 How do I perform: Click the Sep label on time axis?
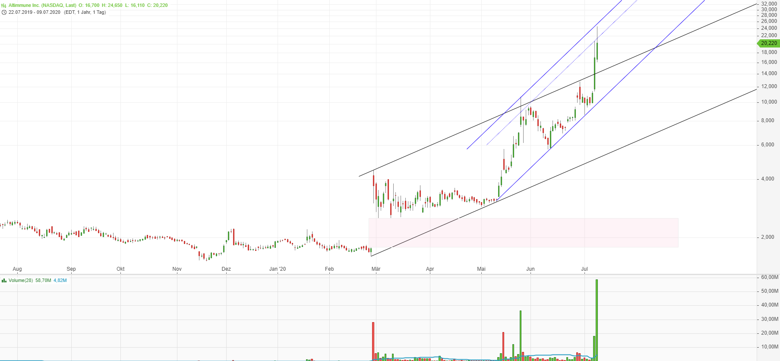[71, 269]
